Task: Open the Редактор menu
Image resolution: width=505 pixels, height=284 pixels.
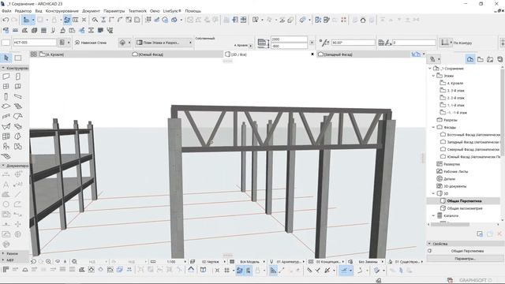Action: click(x=23, y=11)
